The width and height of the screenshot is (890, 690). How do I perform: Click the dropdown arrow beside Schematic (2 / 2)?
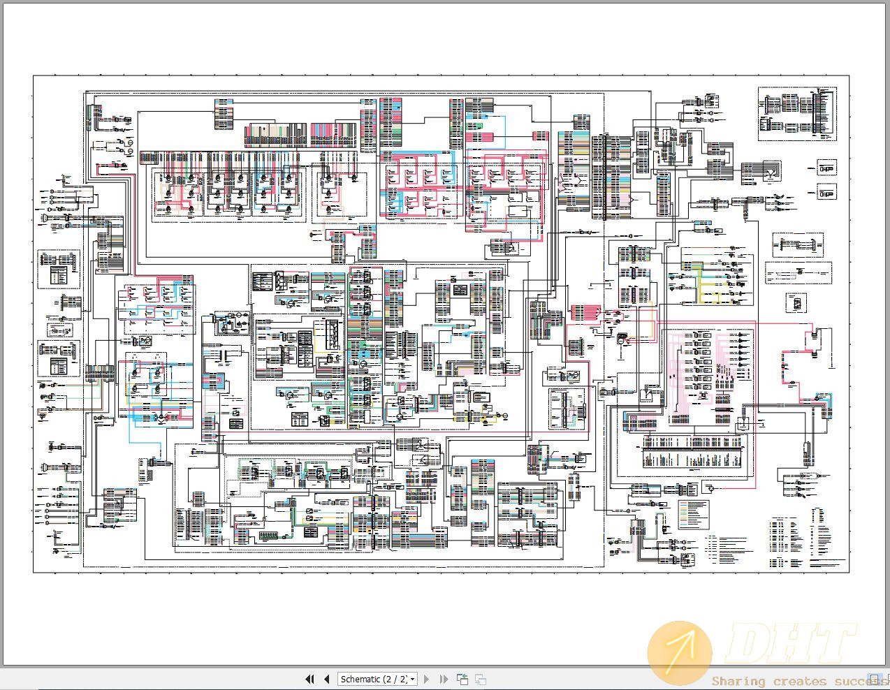412,679
